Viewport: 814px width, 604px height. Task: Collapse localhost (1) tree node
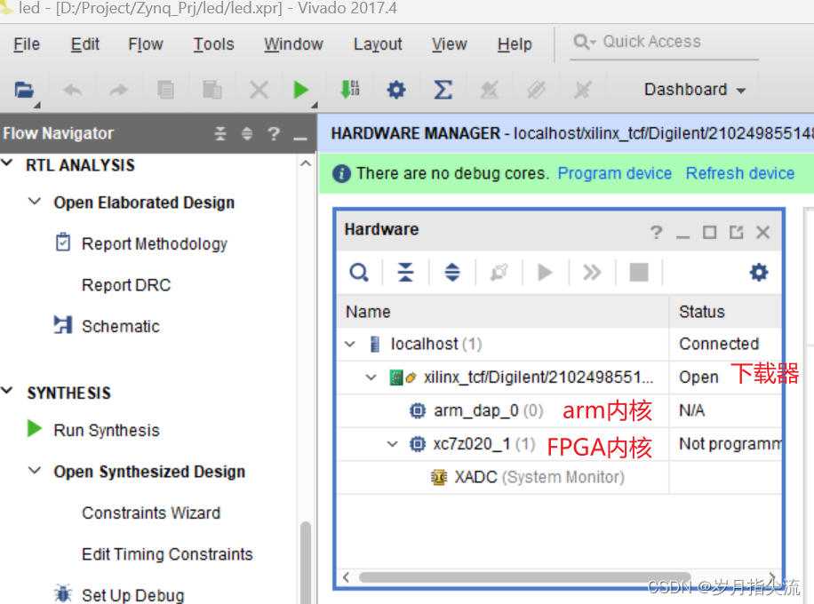tap(350, 344)
